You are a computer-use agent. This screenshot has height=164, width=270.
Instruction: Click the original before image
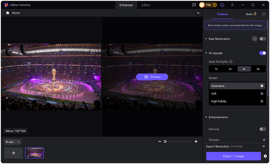coord(51,77)
